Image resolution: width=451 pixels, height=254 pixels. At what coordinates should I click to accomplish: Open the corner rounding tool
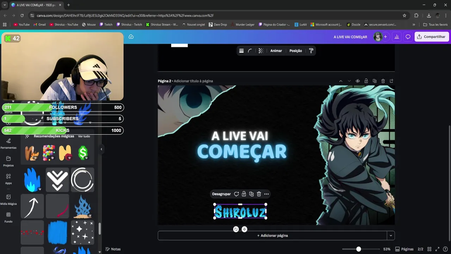250,51
